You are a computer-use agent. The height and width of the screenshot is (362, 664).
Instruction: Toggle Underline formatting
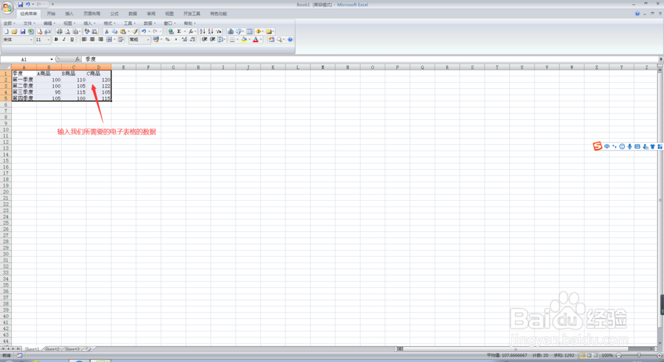pos(72,39)
